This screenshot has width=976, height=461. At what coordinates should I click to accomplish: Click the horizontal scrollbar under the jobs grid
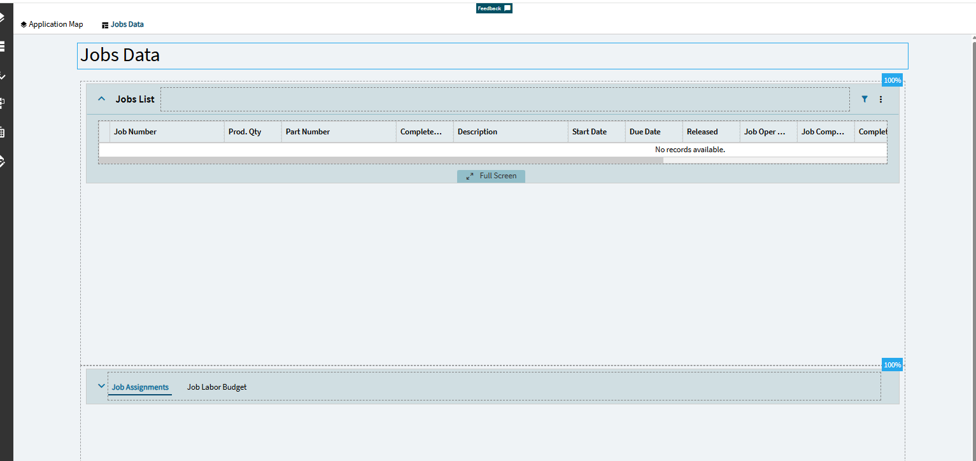(381, 160)
